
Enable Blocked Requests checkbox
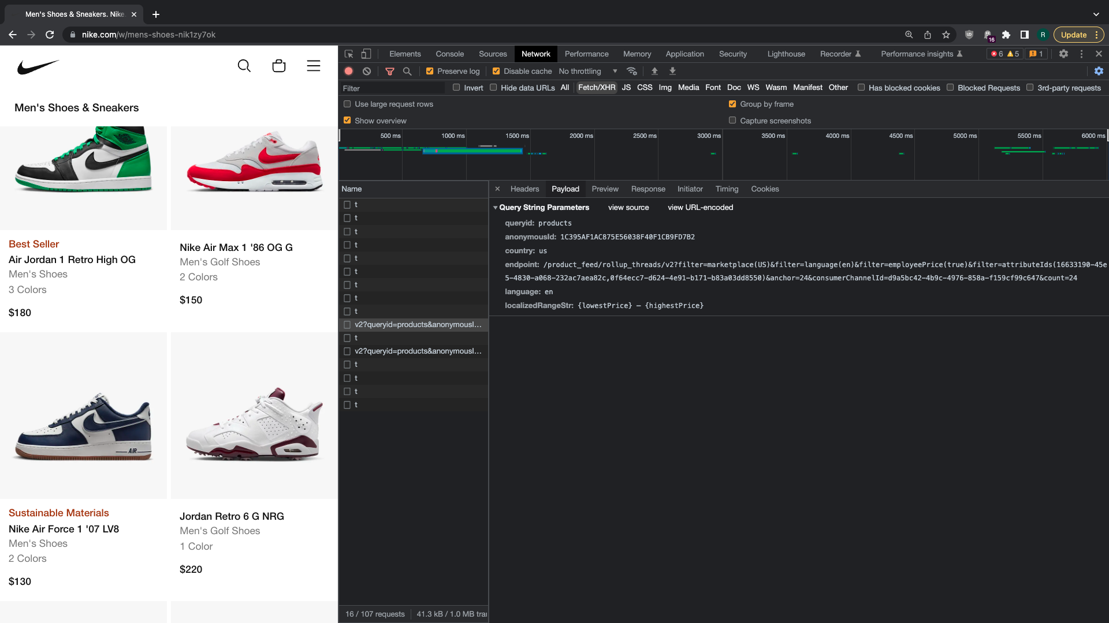click(950, 88)
